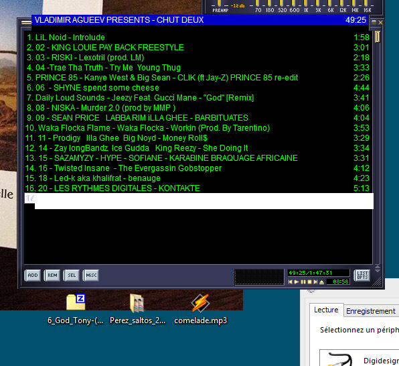Click the up arrow above the resize grip

(378, 267)
